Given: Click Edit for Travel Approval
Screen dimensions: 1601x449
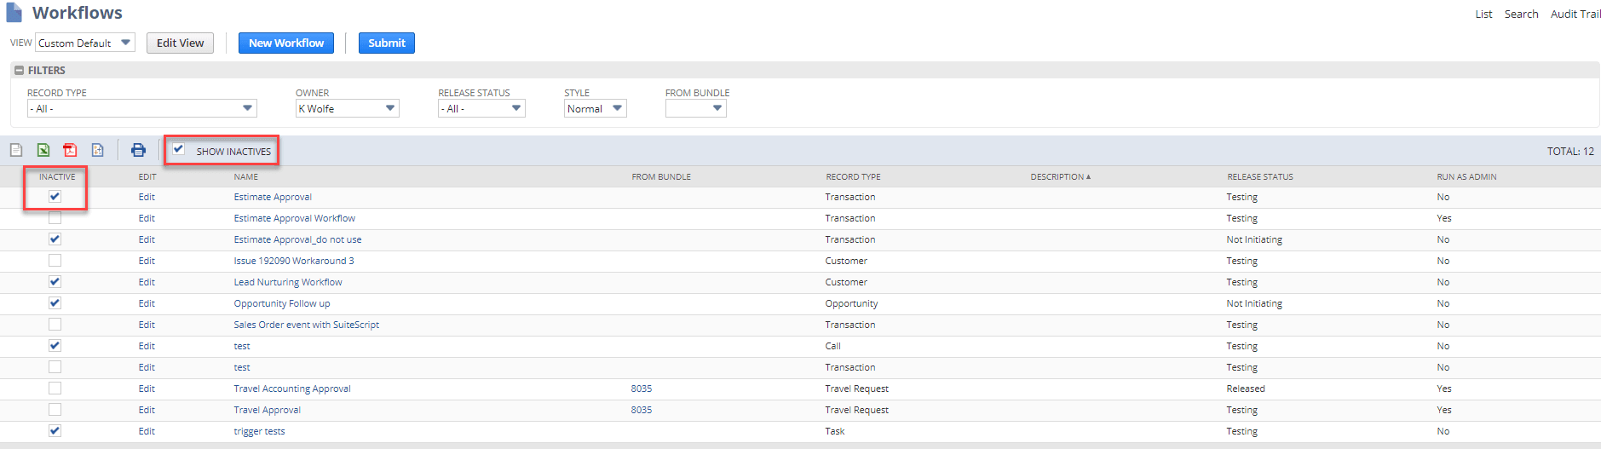Looking at the screenshot, I should click(x=147, y=410).
